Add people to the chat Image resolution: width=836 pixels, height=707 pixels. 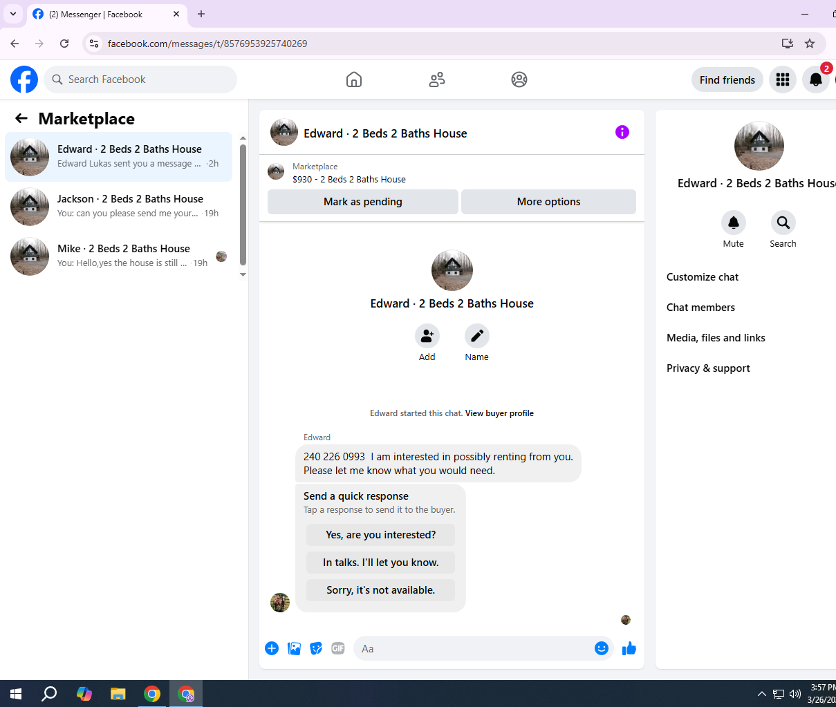427,336
